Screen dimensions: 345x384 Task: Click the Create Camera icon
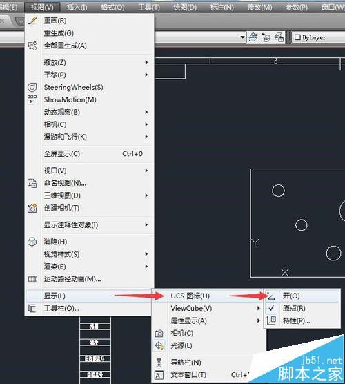pyautogui.click(x=32, y=208)
